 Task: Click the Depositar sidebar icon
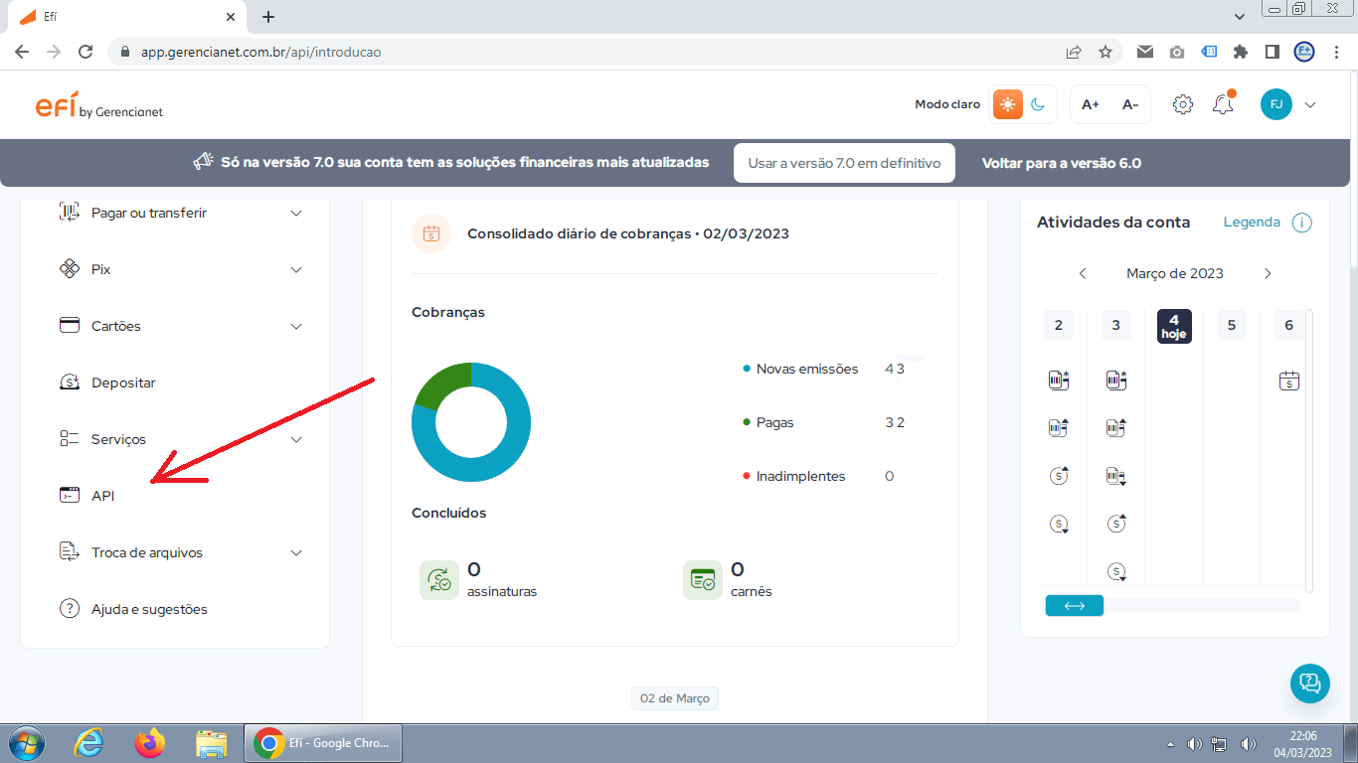[70, 382]
